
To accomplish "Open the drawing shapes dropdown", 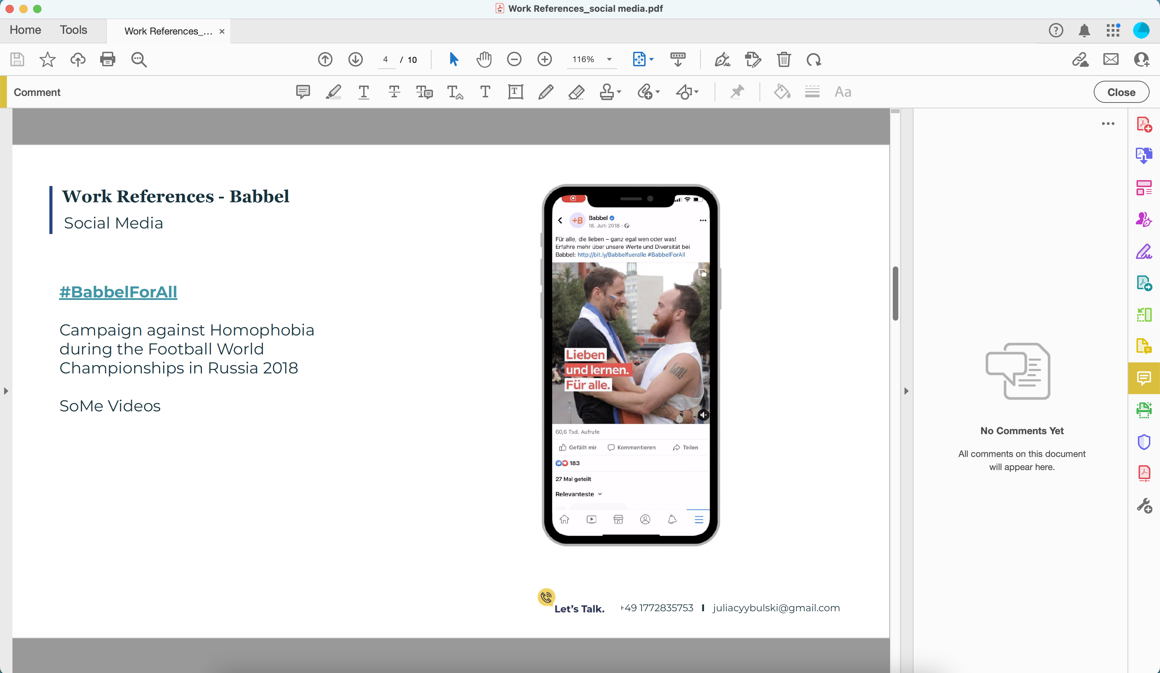I will (696, 92).
